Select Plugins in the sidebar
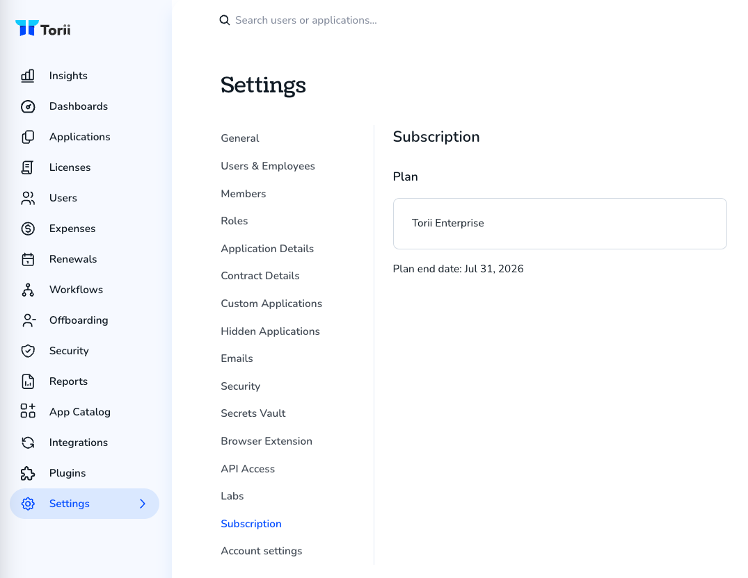This screenshot has width=748, height=578. (67, 473)
